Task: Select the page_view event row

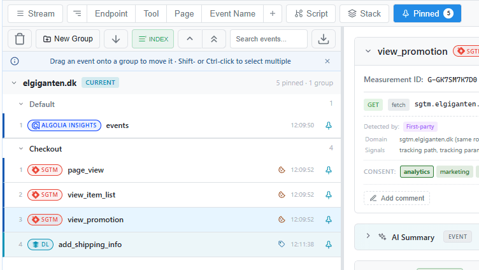Action: click(173, 170)
